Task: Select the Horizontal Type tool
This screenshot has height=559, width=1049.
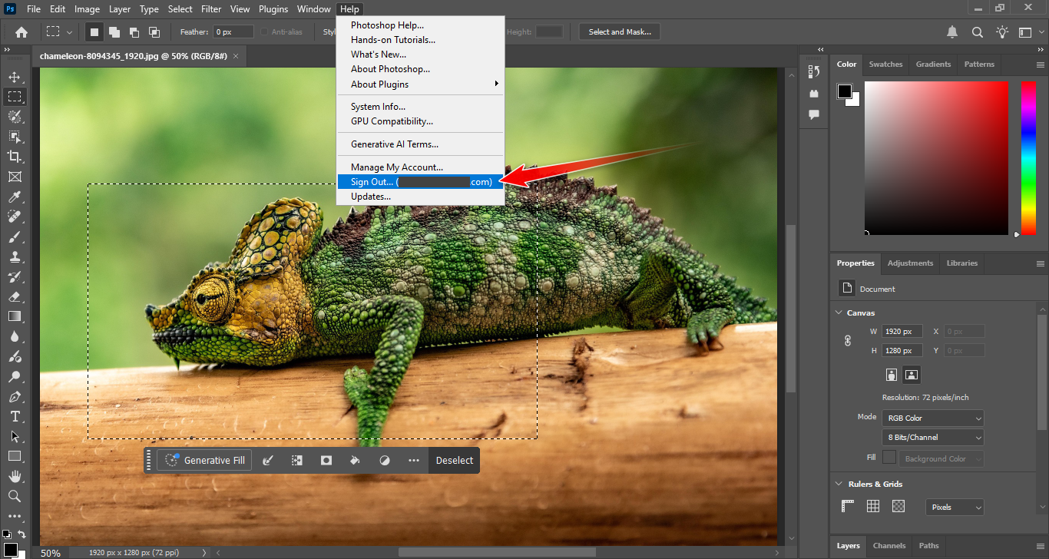Action: (x=14, y=416)
